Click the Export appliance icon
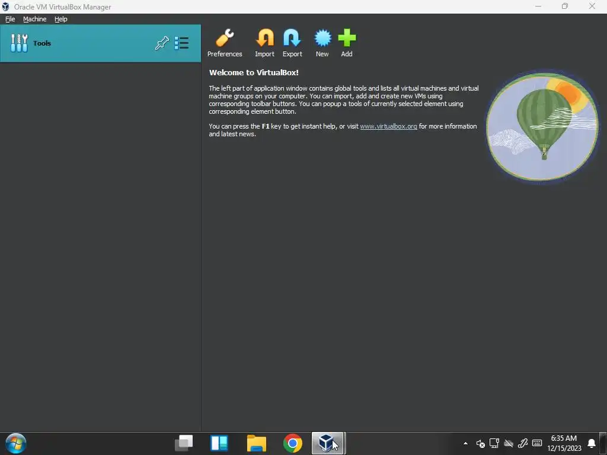The height and width of the screenshot is (455, 607). click(x=292, y=43)
